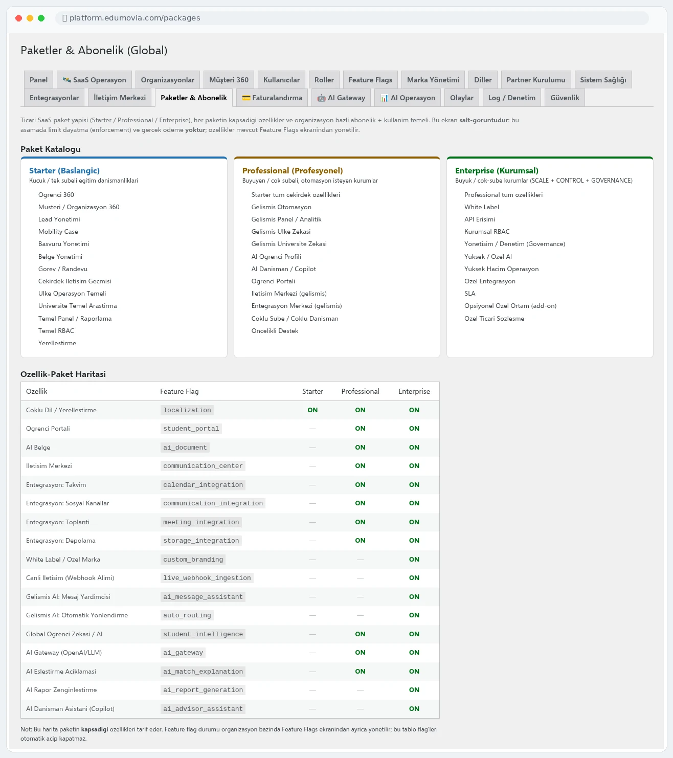Viewport: 673px width, 758px height.
Task: Click the Enterprise (Kurumsal) card title
Action: click(x=497, y=171)
